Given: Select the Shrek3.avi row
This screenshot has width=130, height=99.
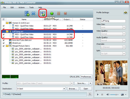Looking at the screenshot, I should click(47, 43).
